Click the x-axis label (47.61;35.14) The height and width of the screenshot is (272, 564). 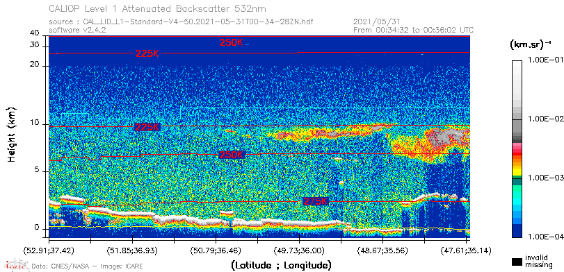pyautogui.click(x=467, y=250)
